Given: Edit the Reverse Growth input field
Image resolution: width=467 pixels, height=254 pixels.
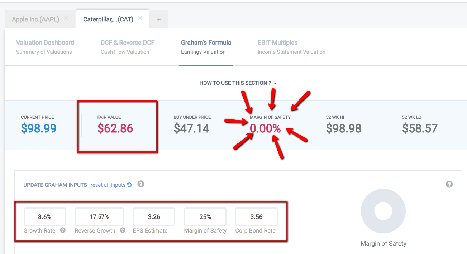Looking at the screenshot, I should [x=99, y=217].
